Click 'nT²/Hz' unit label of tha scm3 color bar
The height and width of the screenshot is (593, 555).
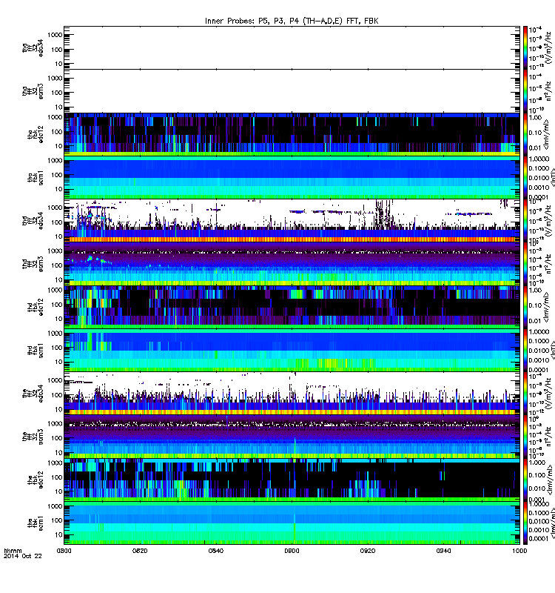549,91
